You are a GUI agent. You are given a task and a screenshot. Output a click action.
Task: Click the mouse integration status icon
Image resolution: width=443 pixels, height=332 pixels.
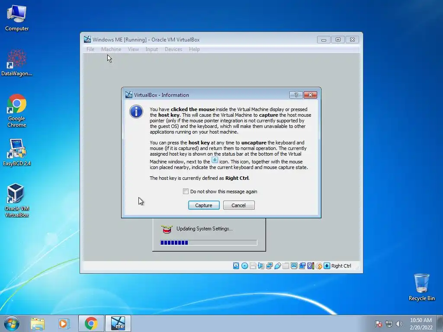[x=319, y=266]
